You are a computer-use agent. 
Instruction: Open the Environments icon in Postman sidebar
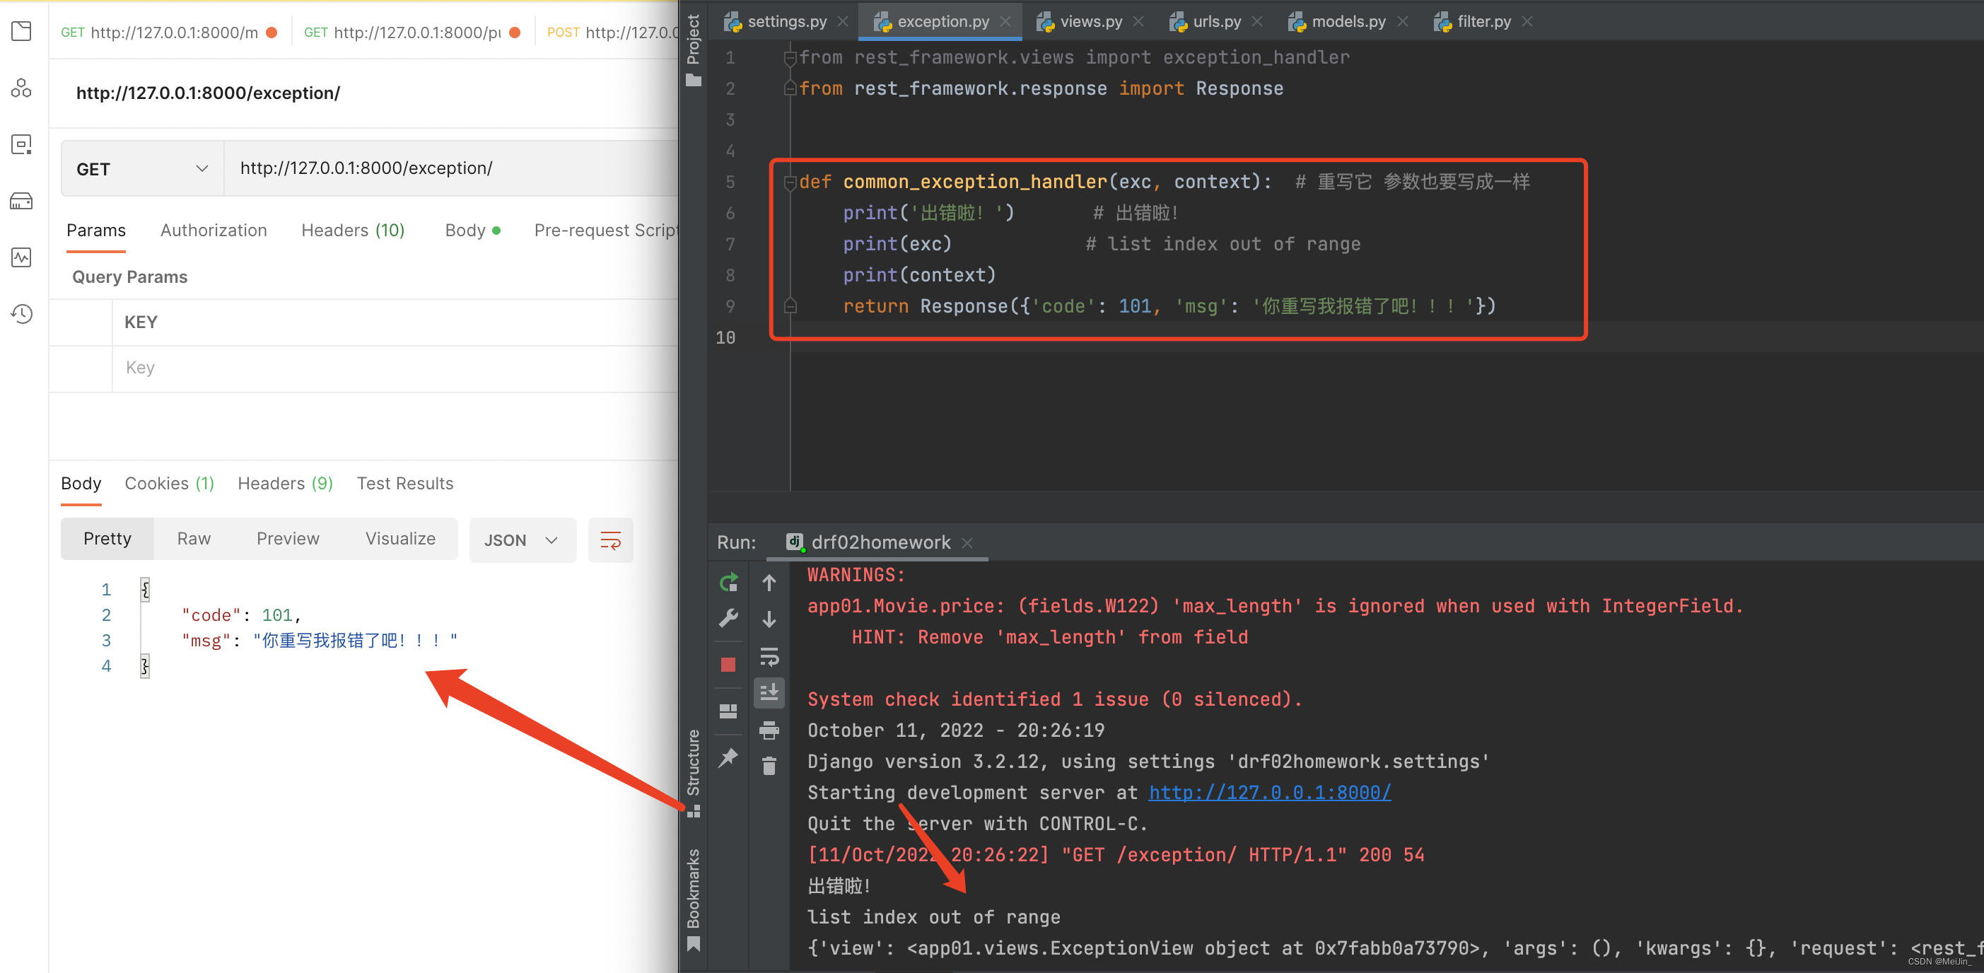[21, 144]
